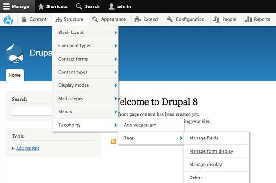
Task: Open the admin user menu
Action: pos(120,6)
